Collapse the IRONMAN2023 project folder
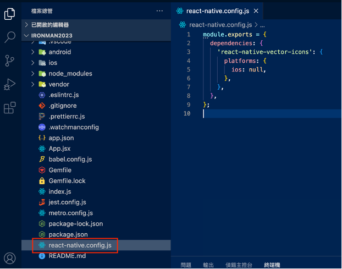The image size is (342, 269). click(96, 35)
